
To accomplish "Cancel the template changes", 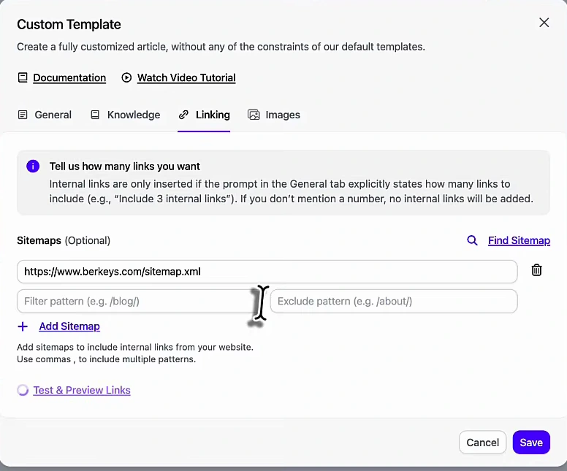I will [482, 442].
